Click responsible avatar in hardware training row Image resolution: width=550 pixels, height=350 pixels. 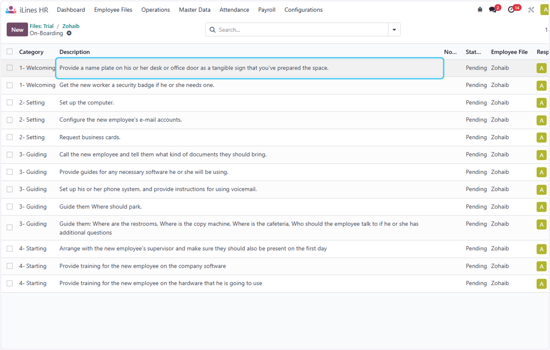tap(542, 284)
